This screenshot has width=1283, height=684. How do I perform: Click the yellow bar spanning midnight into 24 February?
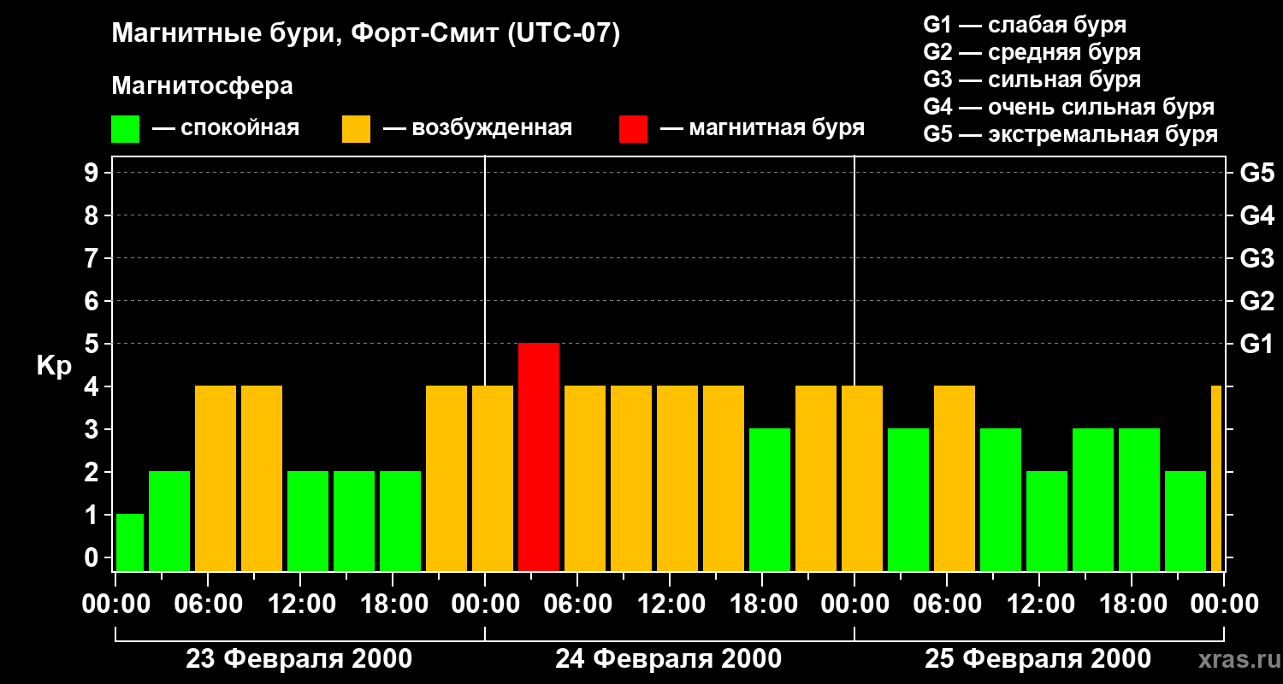493,478
